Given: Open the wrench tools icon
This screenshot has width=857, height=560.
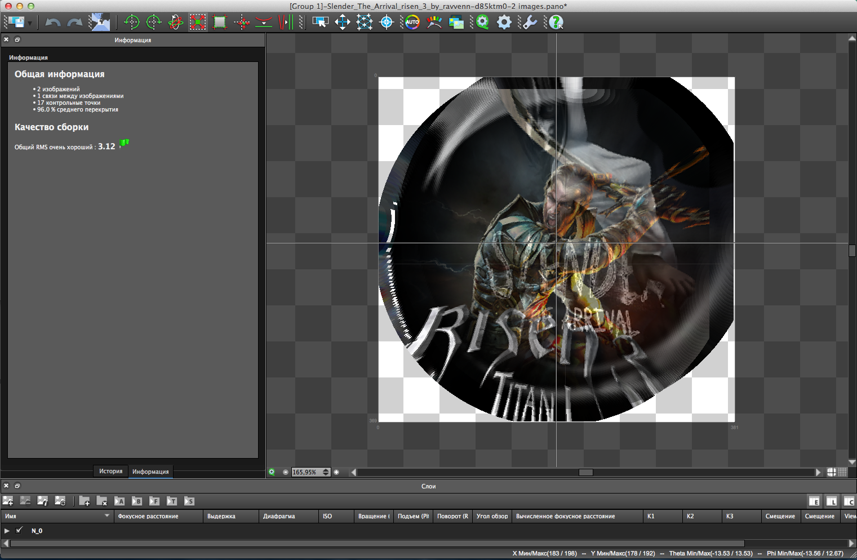Looking at the screenshot, I should [x=530, y=22].
